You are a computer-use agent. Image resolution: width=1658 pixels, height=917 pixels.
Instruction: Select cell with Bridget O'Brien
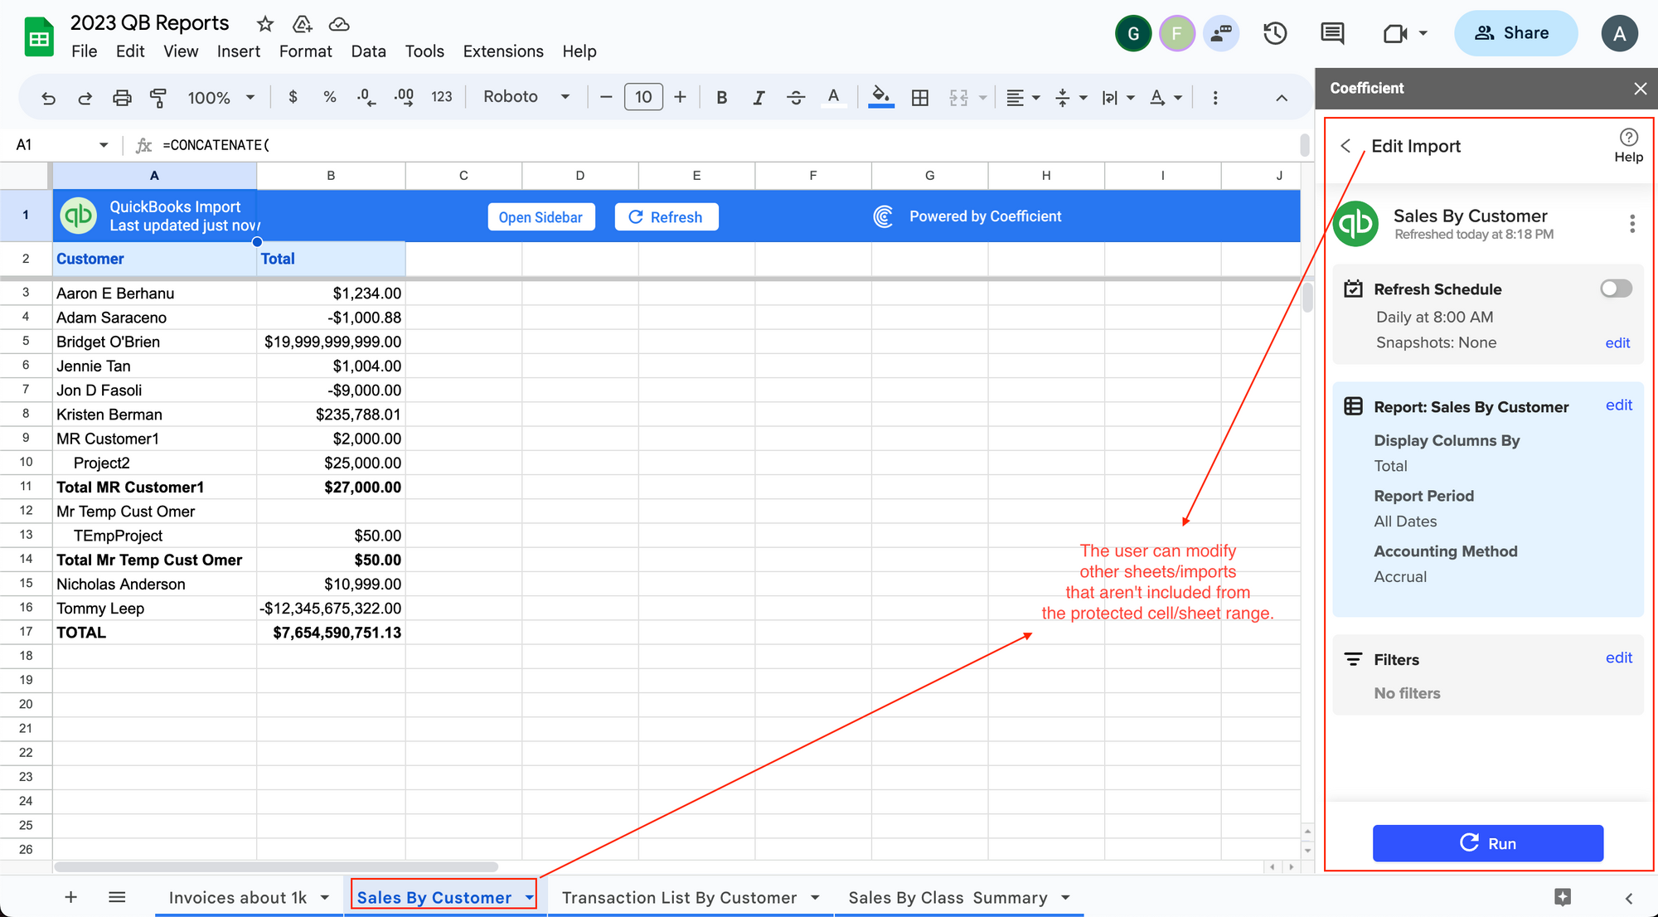click(x=154, y=342)
